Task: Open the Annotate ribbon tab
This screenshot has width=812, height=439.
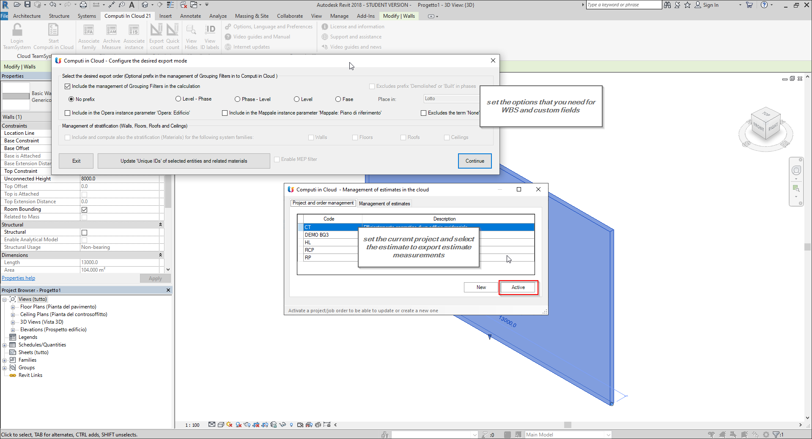Action: pos(191,16)
